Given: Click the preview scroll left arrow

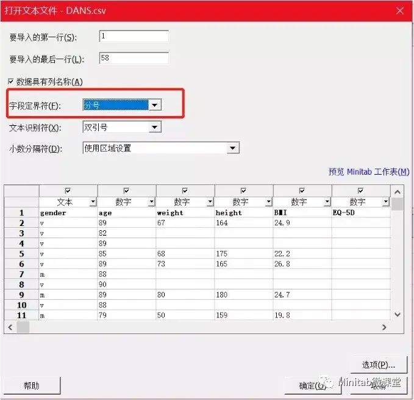Looking at the screenshot, I should [x=10, y=327].
